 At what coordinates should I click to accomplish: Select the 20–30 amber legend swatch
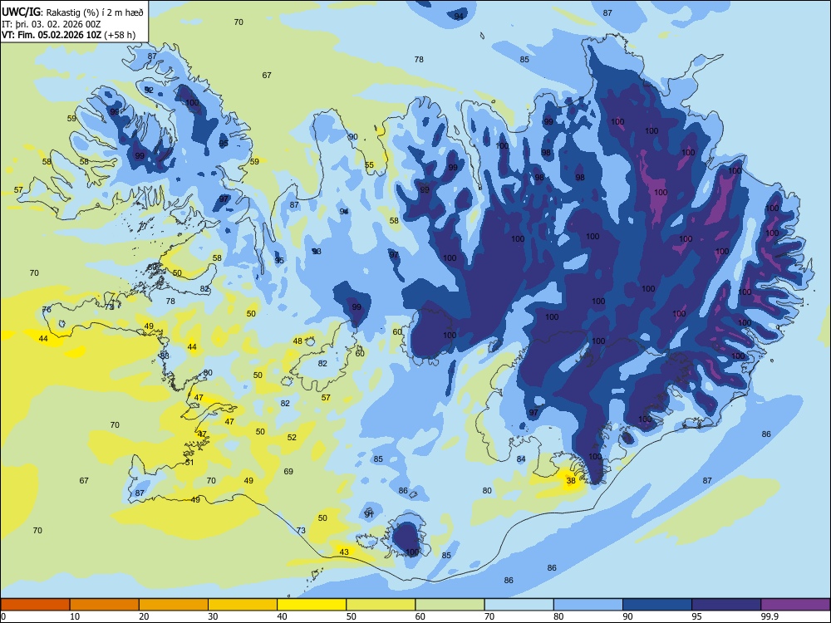(x=174, y=605)
